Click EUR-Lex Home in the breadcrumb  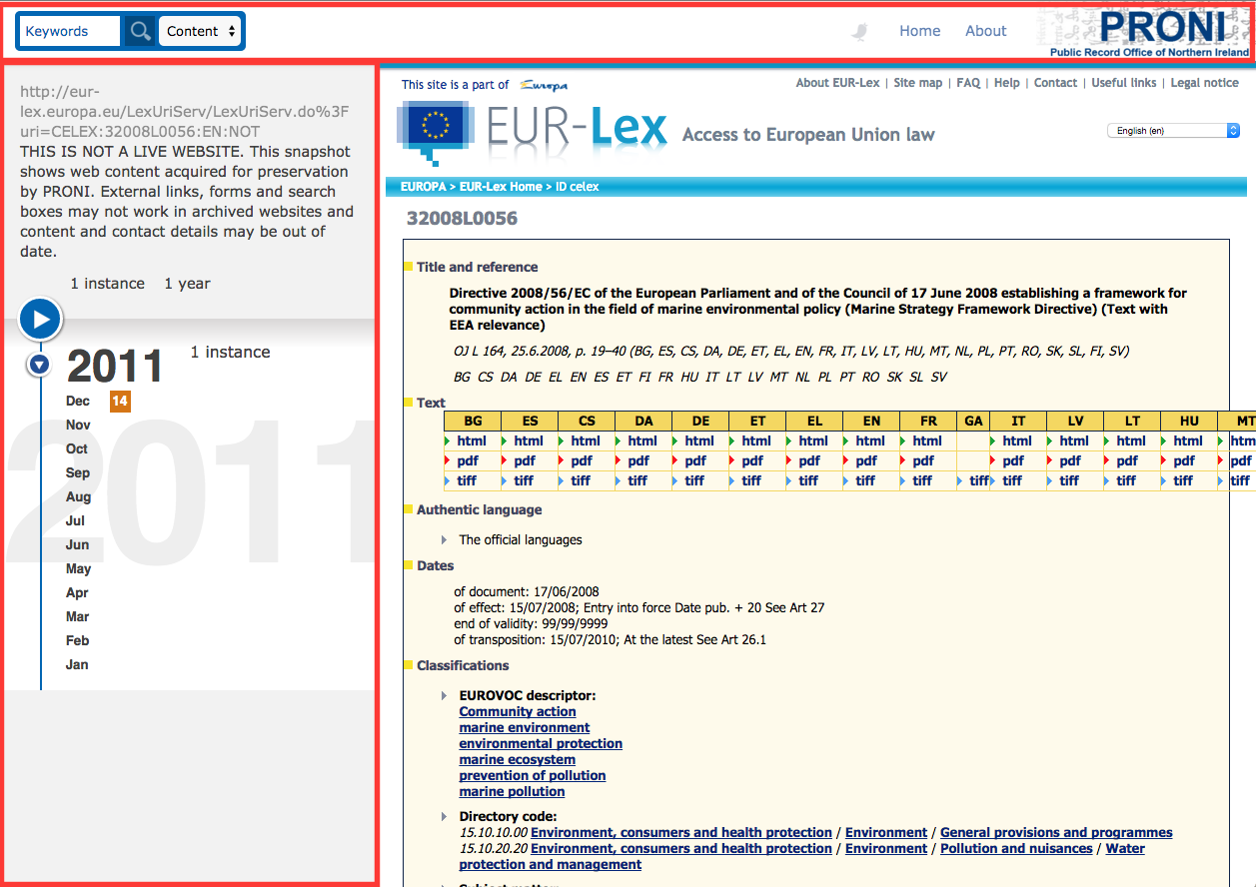(x=501, y=187)
